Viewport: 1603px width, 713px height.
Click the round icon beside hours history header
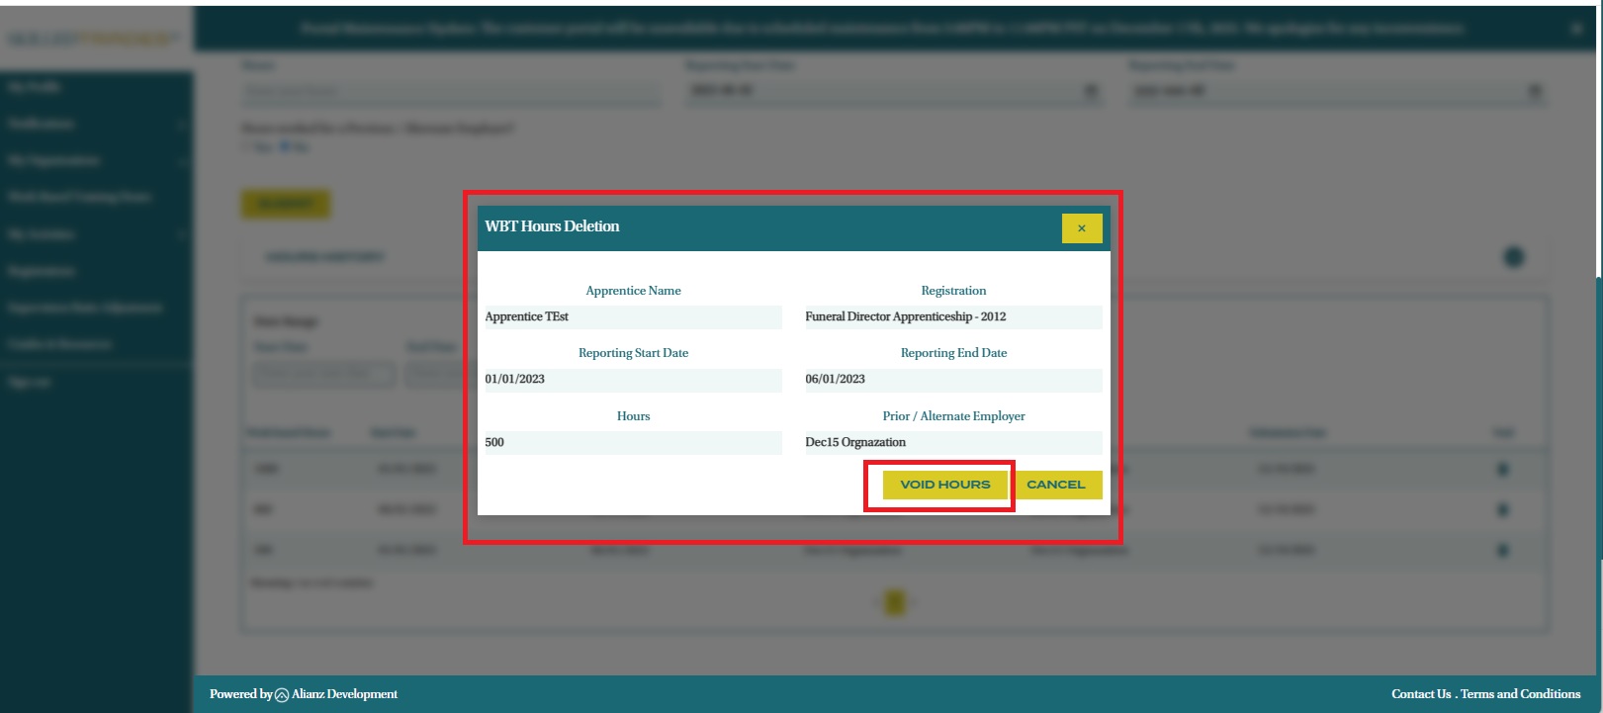click(x=1513, y=257)
